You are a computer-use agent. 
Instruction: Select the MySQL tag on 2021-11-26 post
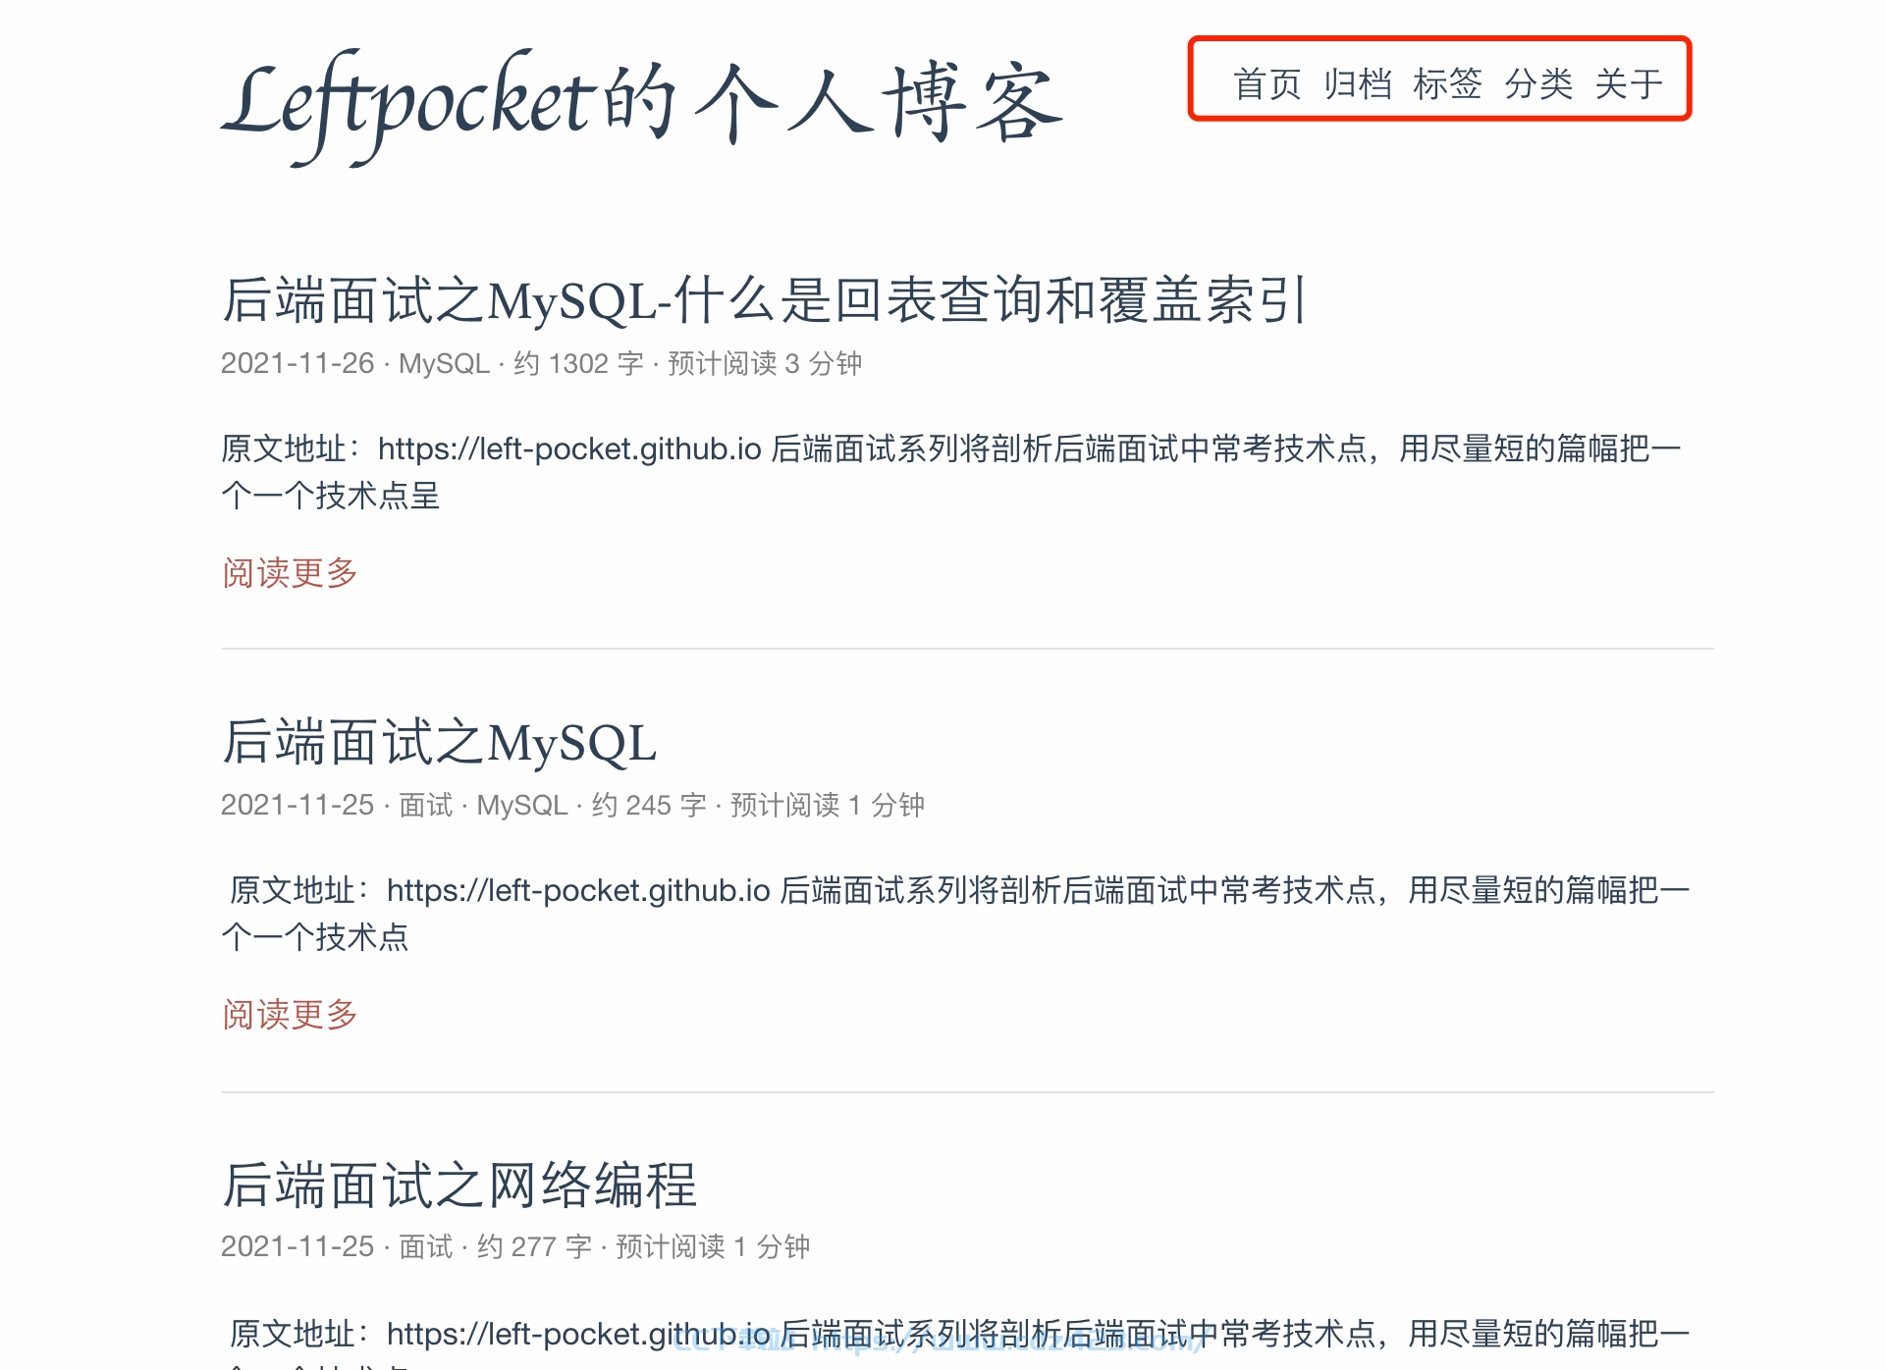pos(444,363)
